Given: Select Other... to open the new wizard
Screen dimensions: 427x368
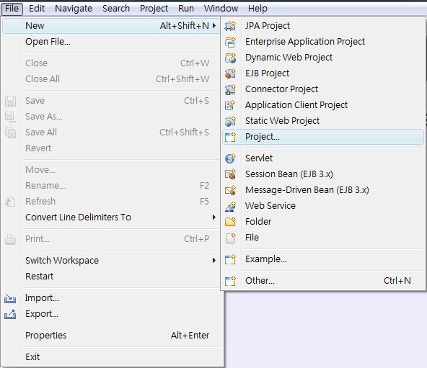Looking at the screenshot, I should pos(323,280).
